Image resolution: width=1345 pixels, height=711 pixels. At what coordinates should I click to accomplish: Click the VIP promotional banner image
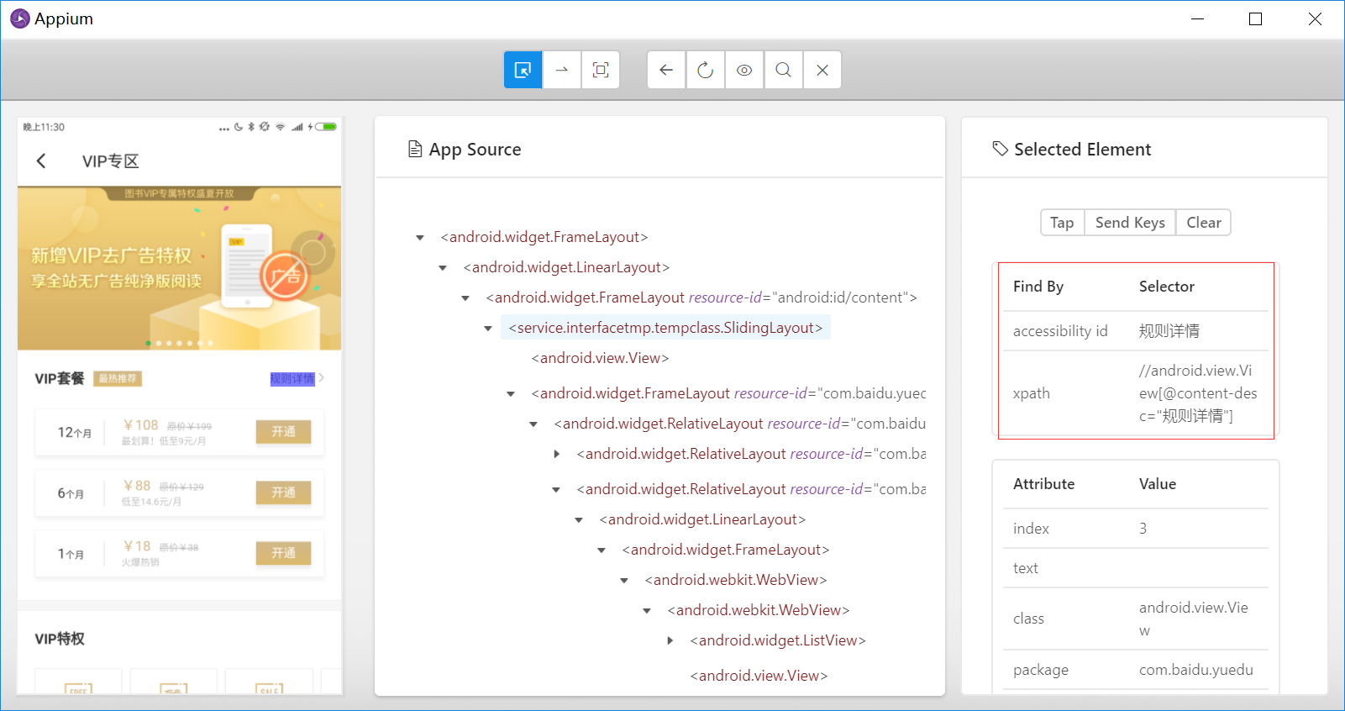pos(179,267)
